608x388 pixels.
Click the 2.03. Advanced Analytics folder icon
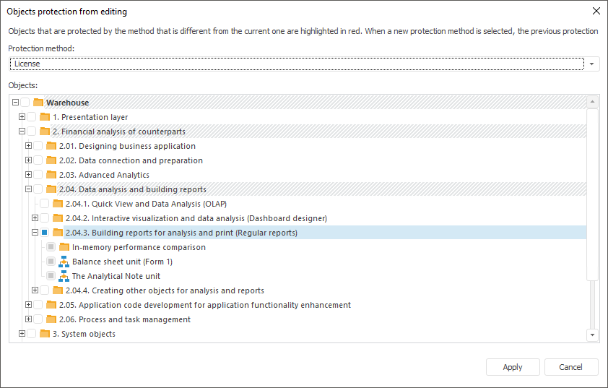tap(51, 175)
